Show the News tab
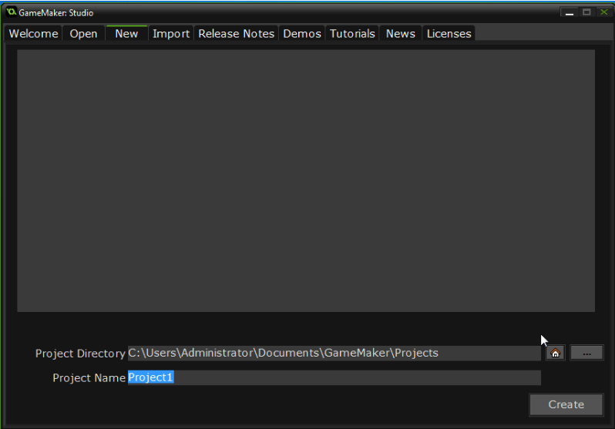This screenshot has height=429, width=615. coord(401,34)
